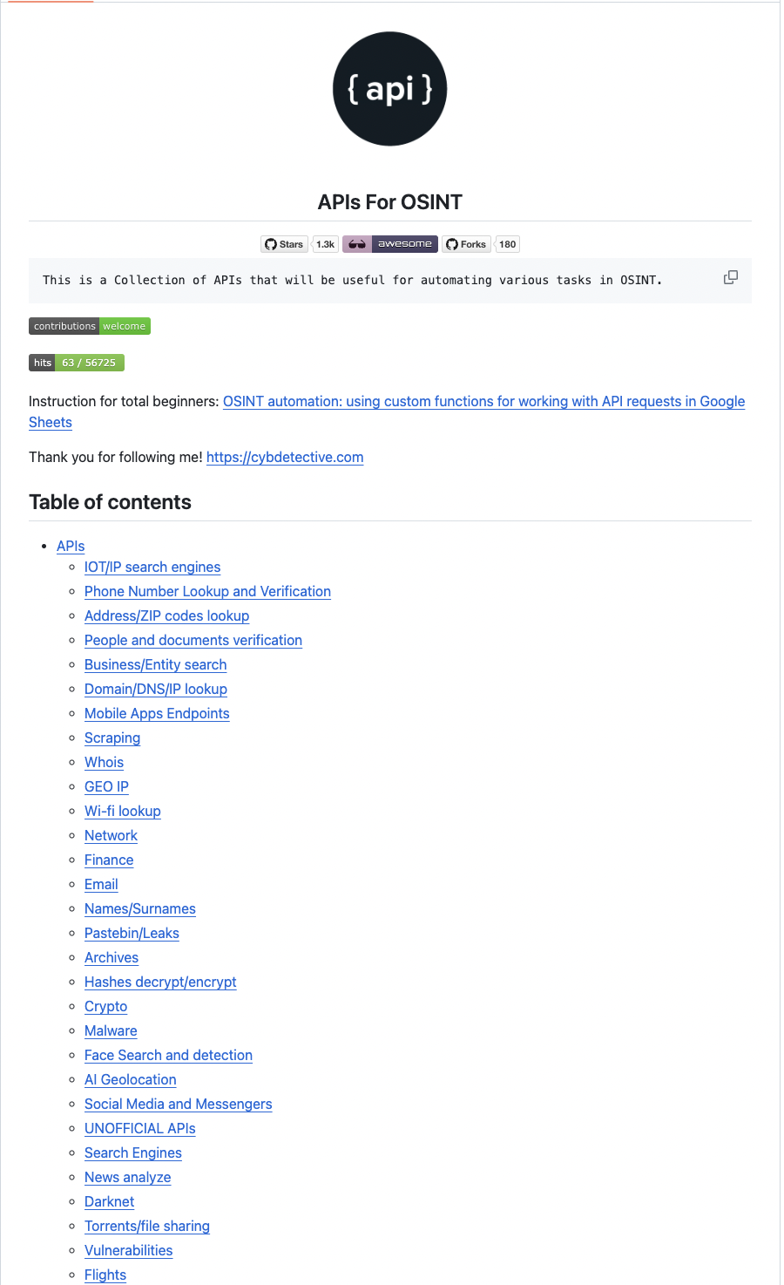This screenshot has height=1285, width=784.
Task: Open Face Search and detection
Action: 168,1055
